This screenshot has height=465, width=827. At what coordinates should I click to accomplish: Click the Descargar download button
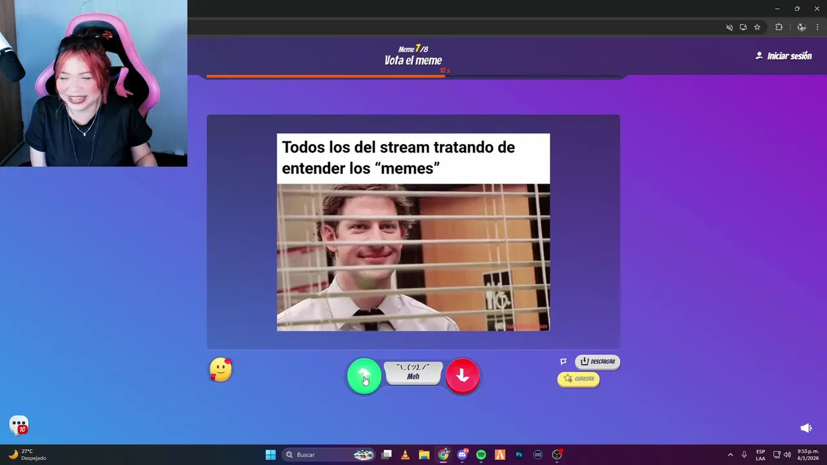coord(598,362)
